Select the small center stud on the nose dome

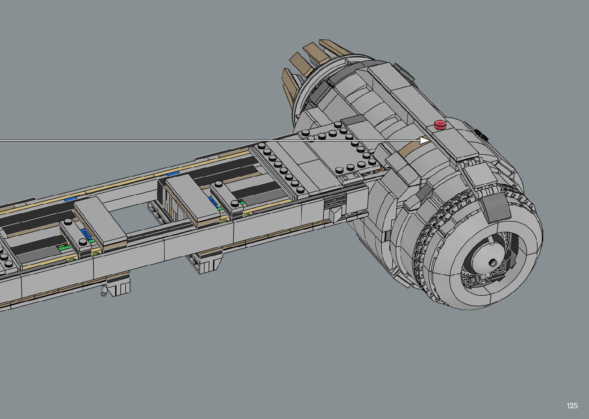pyautogui.click(x=493, y=263)
